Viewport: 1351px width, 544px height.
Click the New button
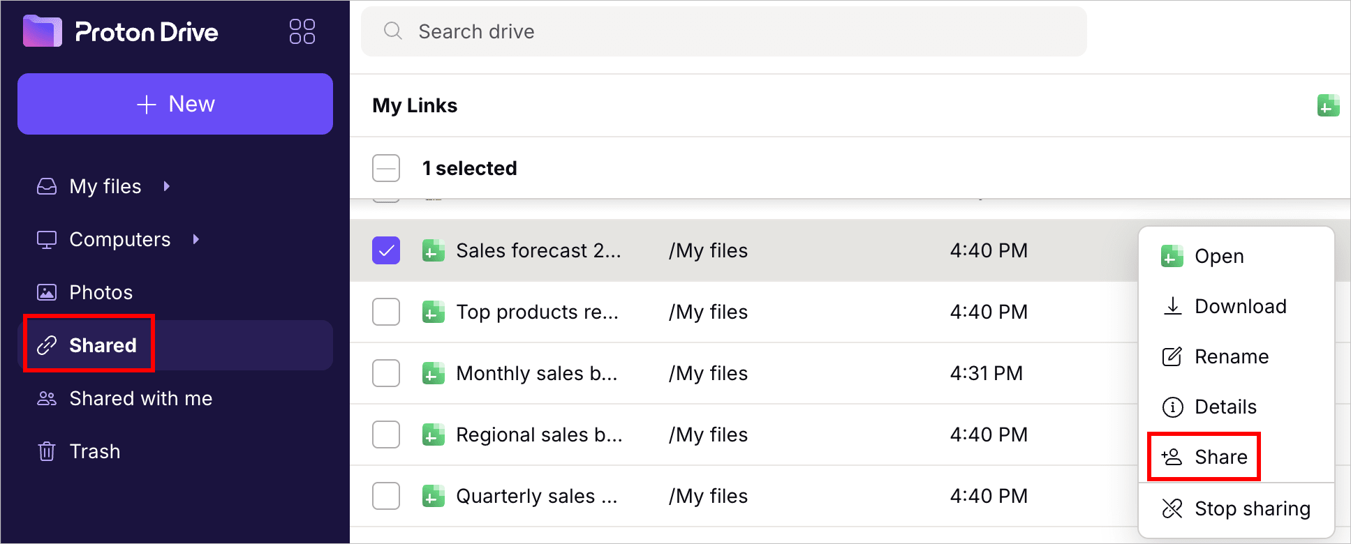point(175,103)
